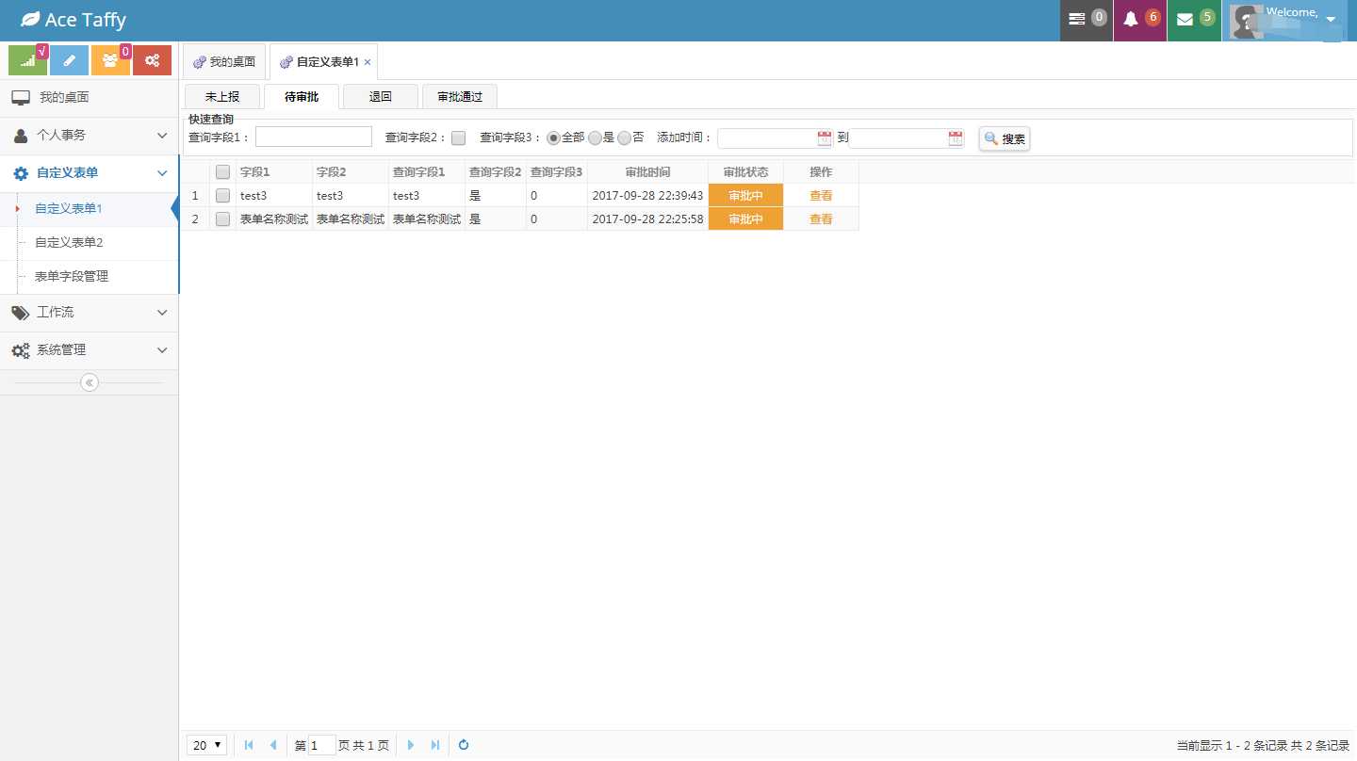Switch to the 自定义表单1 tab
The width and height of the screenshot is (1357, 761).
click(324, 62)
